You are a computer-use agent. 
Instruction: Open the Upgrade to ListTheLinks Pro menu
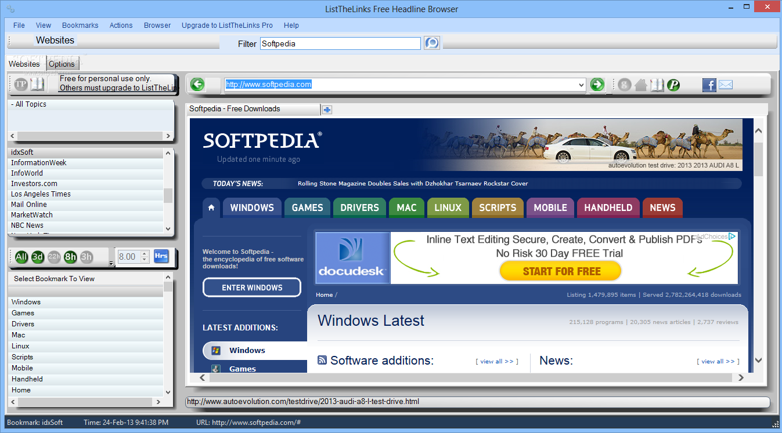pos(227,26)
